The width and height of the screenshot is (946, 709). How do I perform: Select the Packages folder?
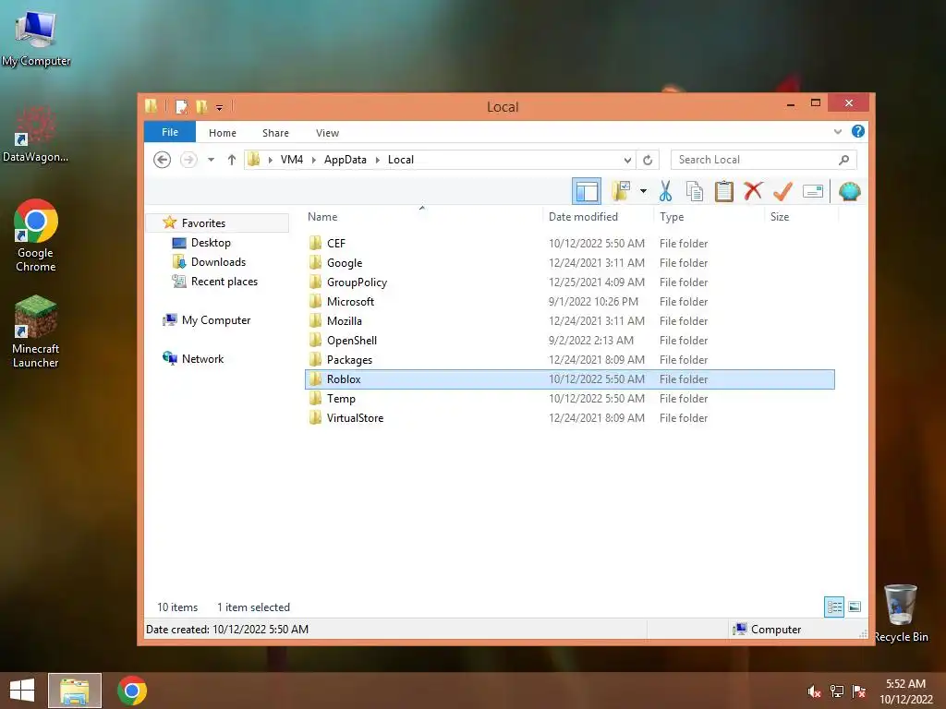569,360
